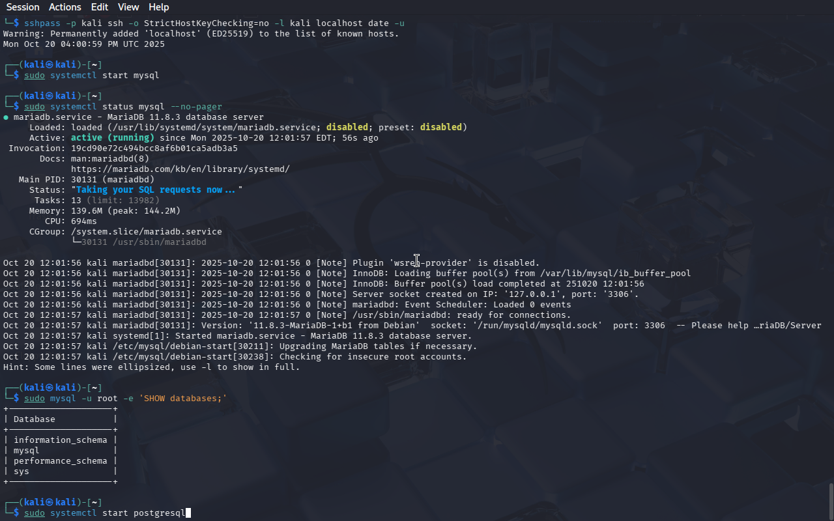Click the man:mariadbd(8) docs reference
This screenshot has height=521, width=834.
109,159
